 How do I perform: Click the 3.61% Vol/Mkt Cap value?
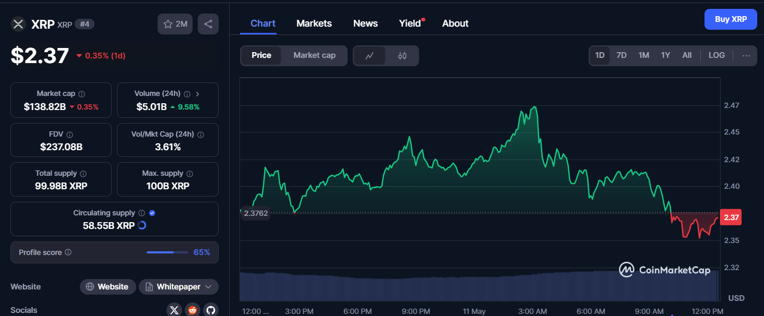click(x=168, y=147)
